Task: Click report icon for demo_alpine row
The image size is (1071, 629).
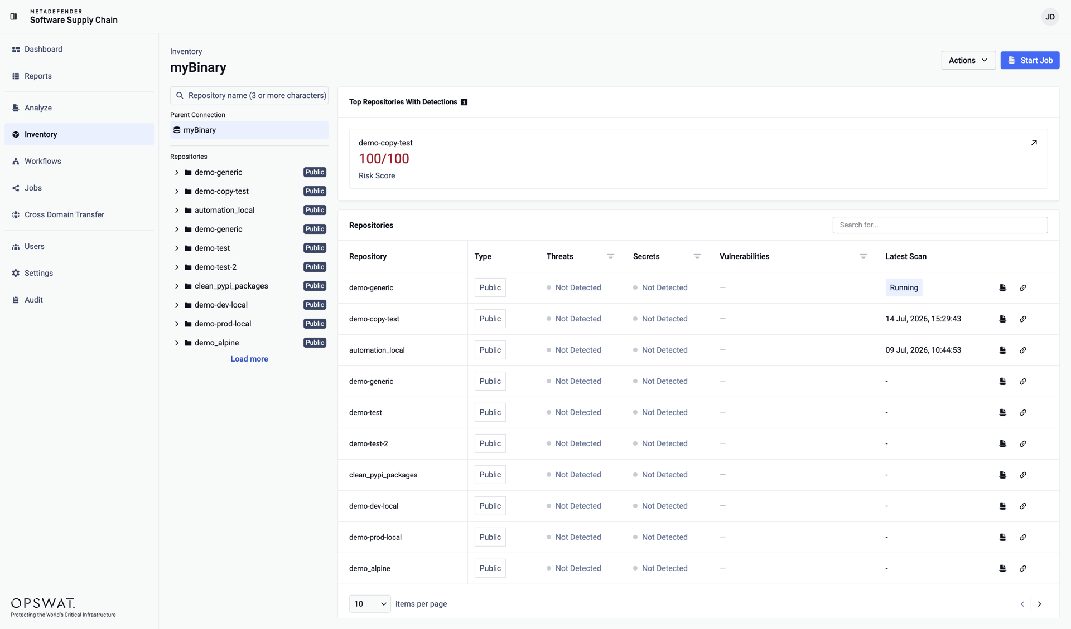Action: pos(1003,569)
